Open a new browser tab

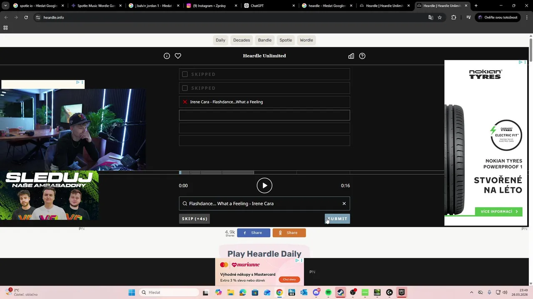click(476, 6)
